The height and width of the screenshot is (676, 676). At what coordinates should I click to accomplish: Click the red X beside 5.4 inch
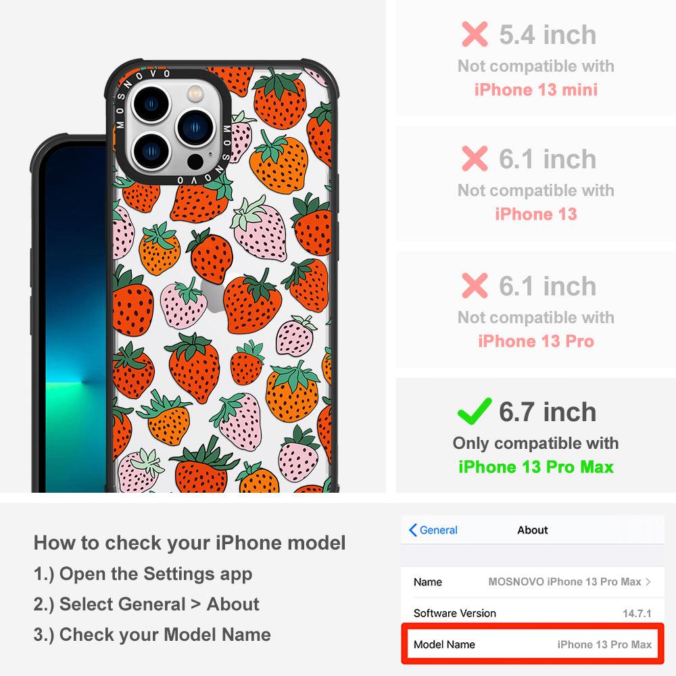[x=475, y=34]
